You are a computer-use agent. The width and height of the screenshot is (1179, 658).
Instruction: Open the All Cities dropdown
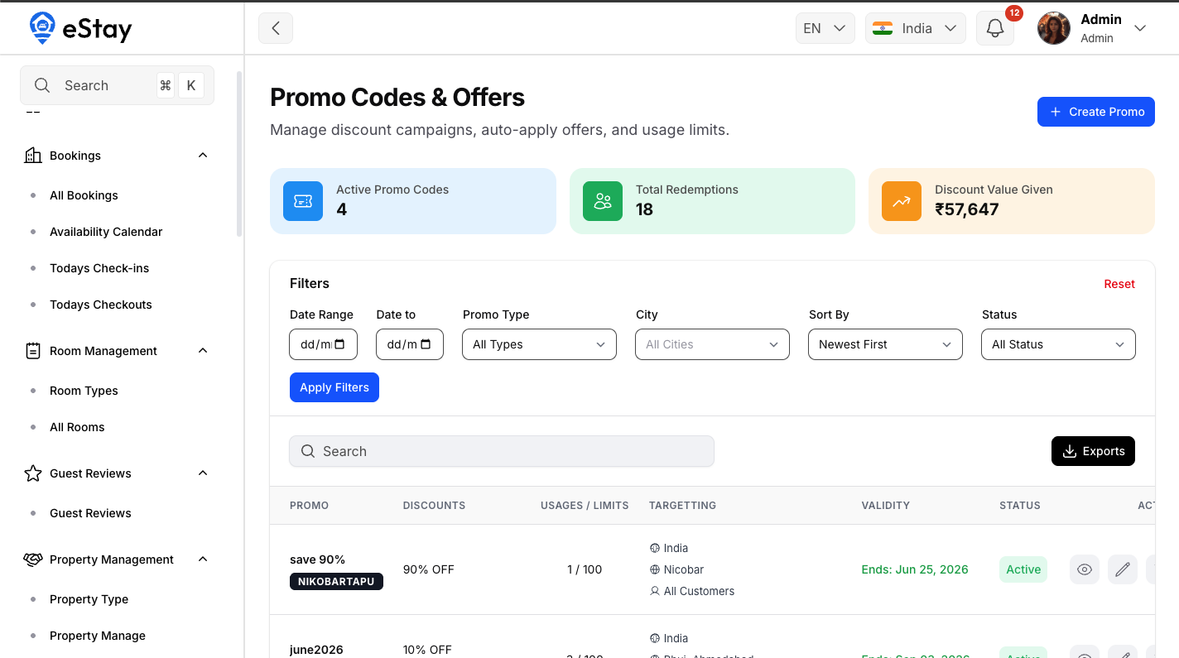[x=713, y=344]
